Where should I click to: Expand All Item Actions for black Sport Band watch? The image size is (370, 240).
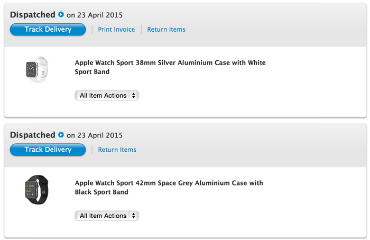click(107, 216)
